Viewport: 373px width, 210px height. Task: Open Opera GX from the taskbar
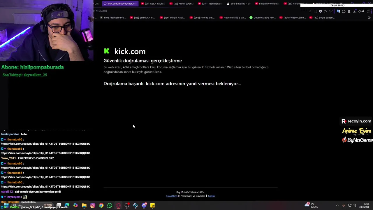point(118,205)
